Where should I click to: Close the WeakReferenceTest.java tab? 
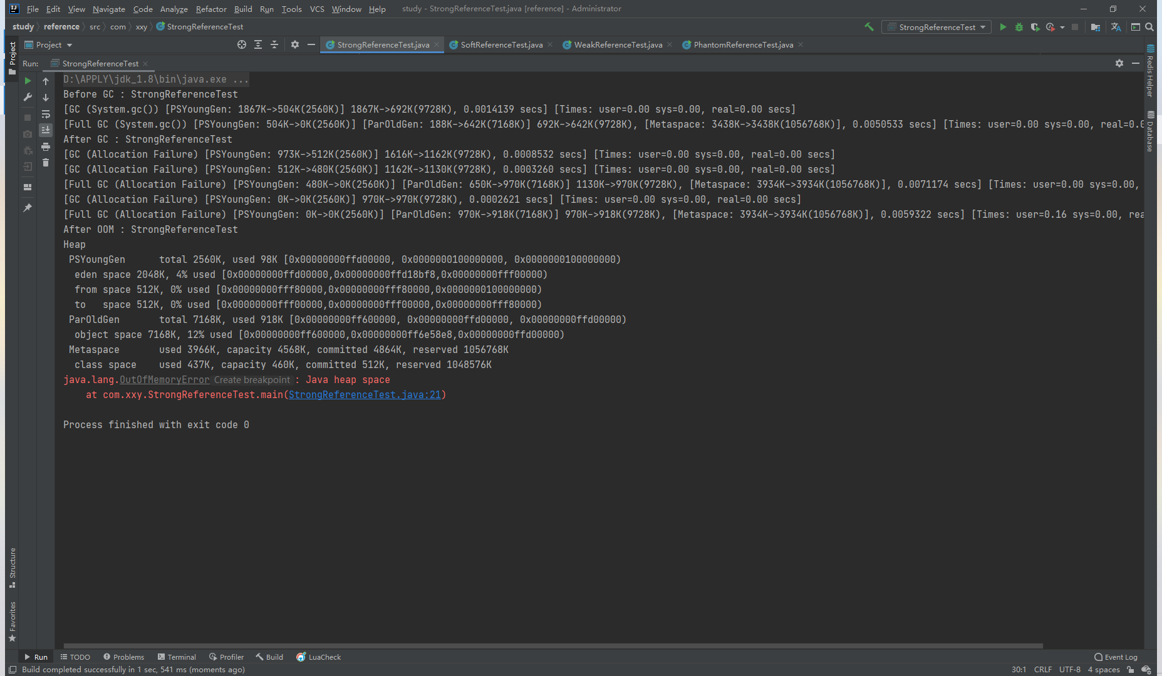[x=670, y=44]
